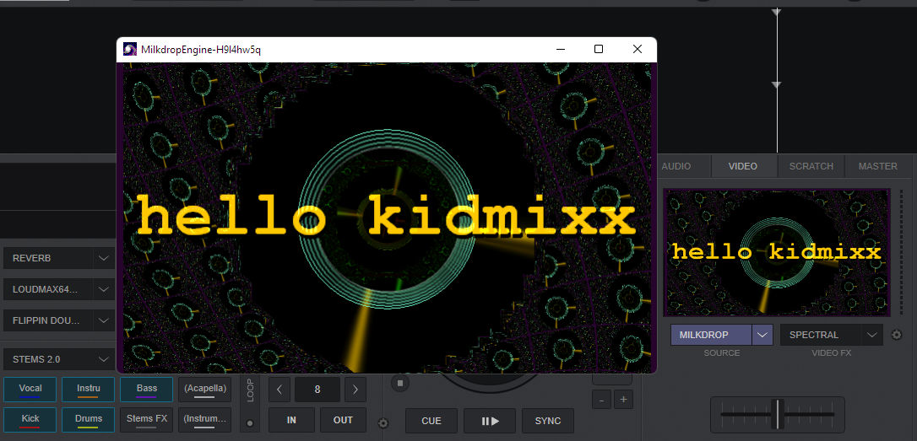Expand the FLIPPIN DOU... effect dropdown arrow
This screenshot has width=917, height=441.
click(104, 320)
